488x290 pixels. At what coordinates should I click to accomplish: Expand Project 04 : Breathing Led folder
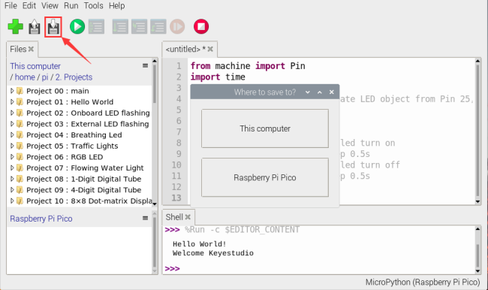(12, 135)
